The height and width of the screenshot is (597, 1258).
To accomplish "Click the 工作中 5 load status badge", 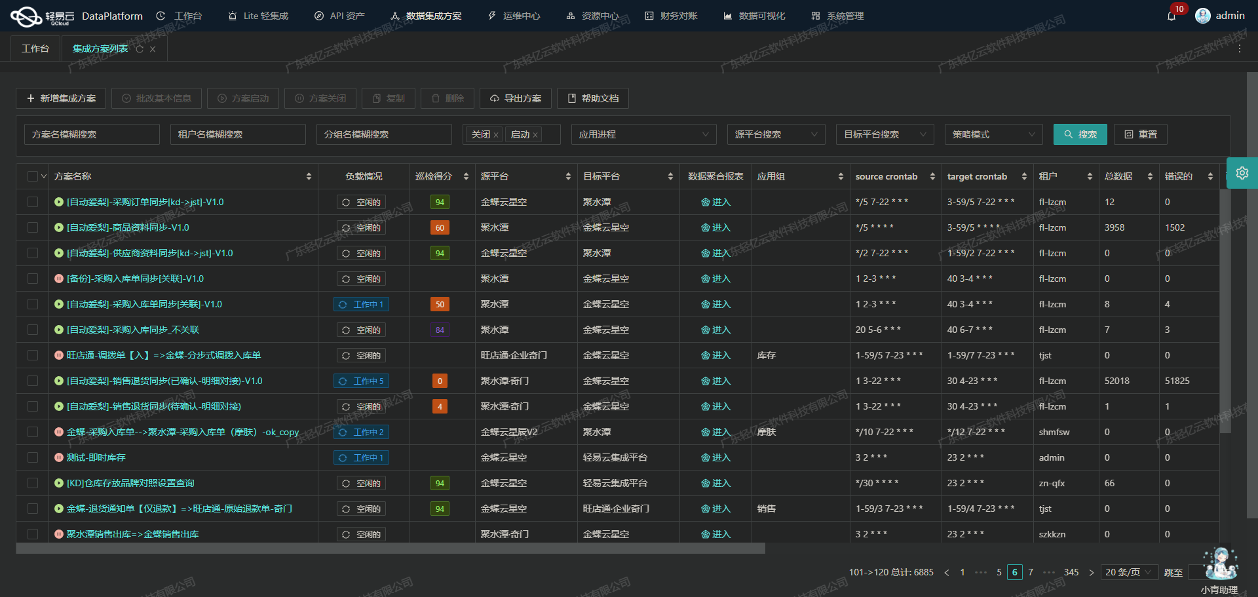I will coord(362,381).
